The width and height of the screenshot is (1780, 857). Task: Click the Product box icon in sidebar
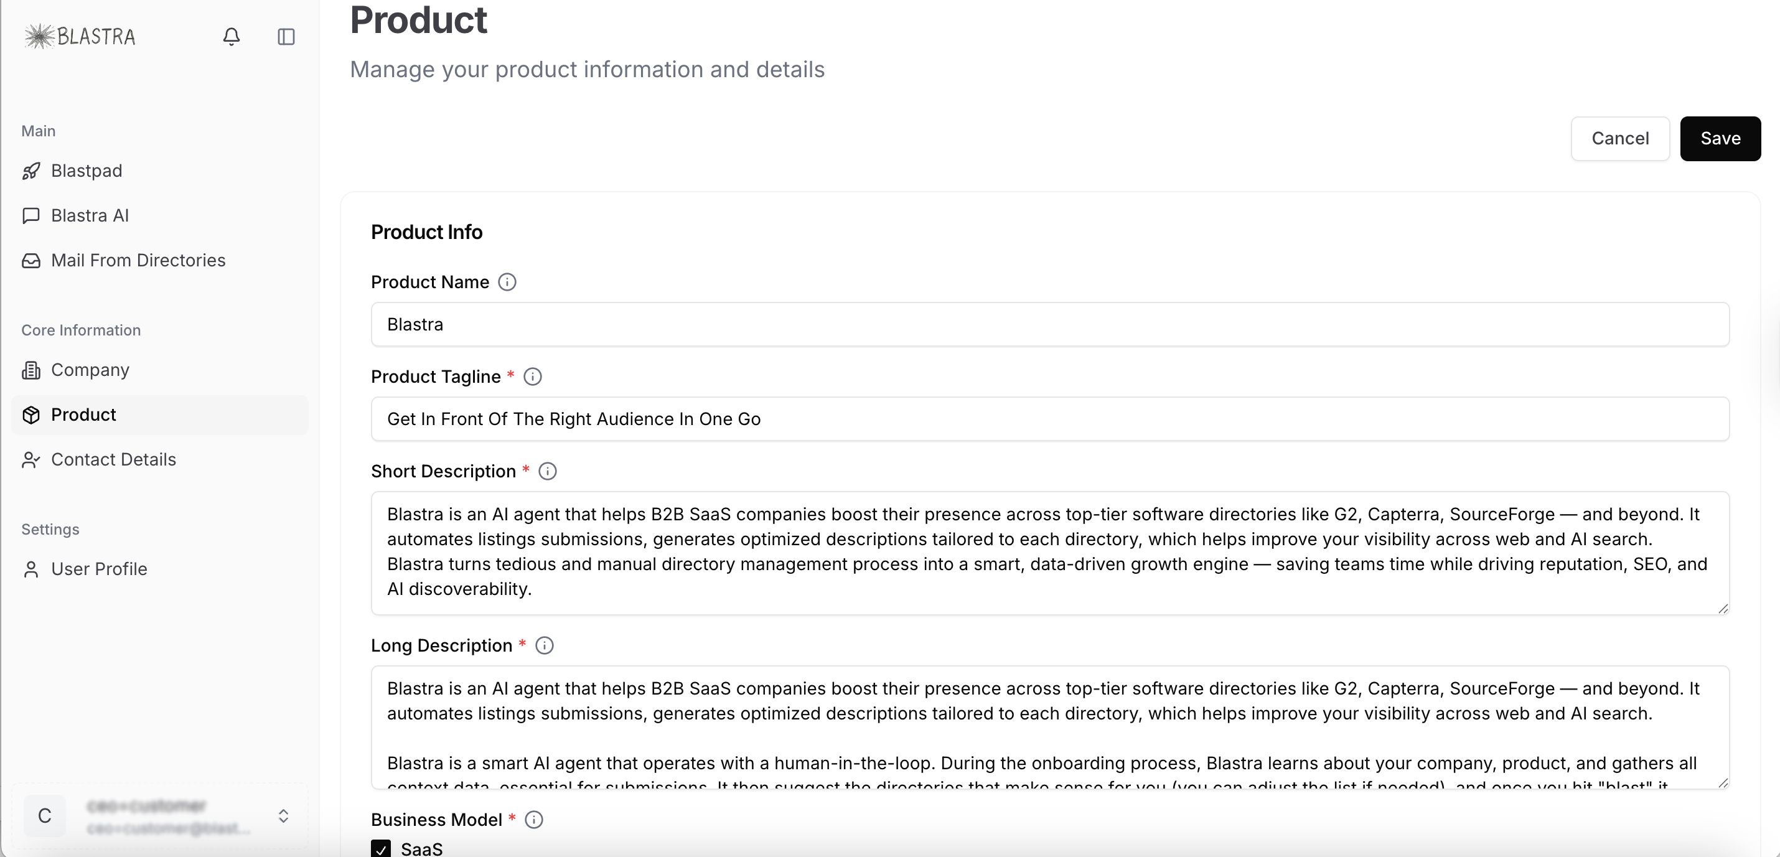(31, 414)
